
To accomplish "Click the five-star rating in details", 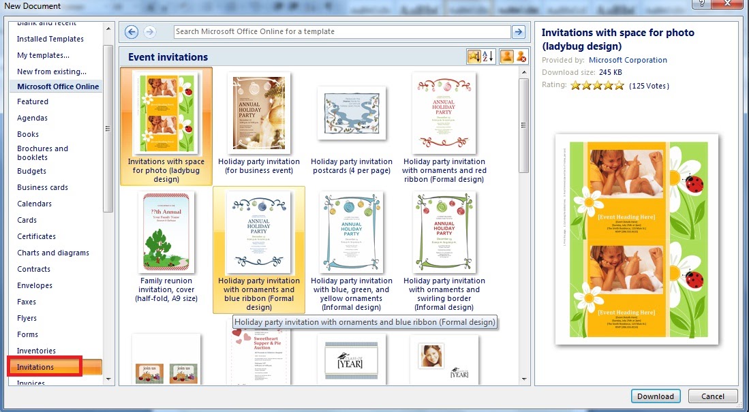I will (x=597, y=85).
